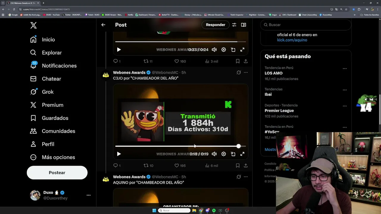Open DUXO - YouTube bookmark

click(51, 15)
